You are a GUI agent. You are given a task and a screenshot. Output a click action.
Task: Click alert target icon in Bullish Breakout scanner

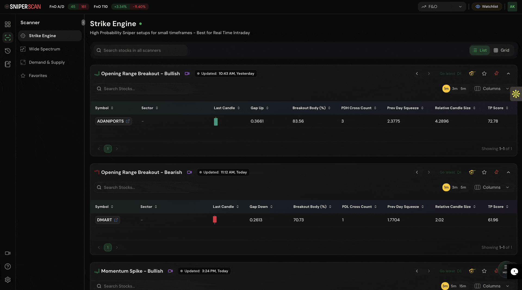(x=472, y=74)
